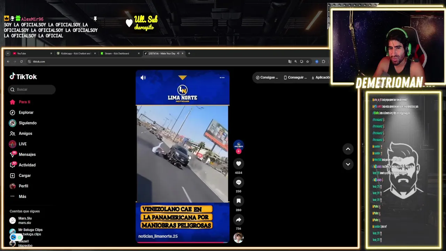Open Mensajes inbox
This screenshot has width=446, height=251.
(23, 154)
